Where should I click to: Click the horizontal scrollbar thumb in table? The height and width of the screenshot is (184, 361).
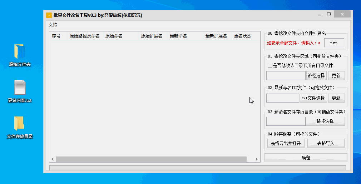tap(151, 159)
